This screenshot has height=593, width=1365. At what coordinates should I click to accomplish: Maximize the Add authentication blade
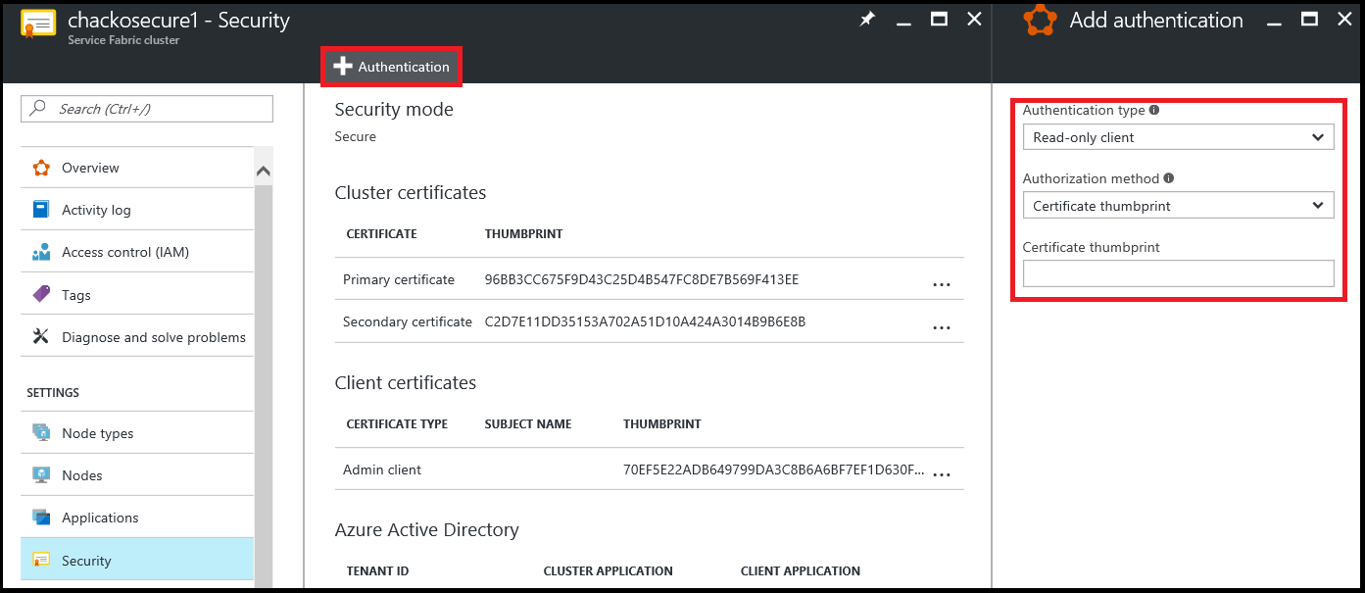point(1309,20)
